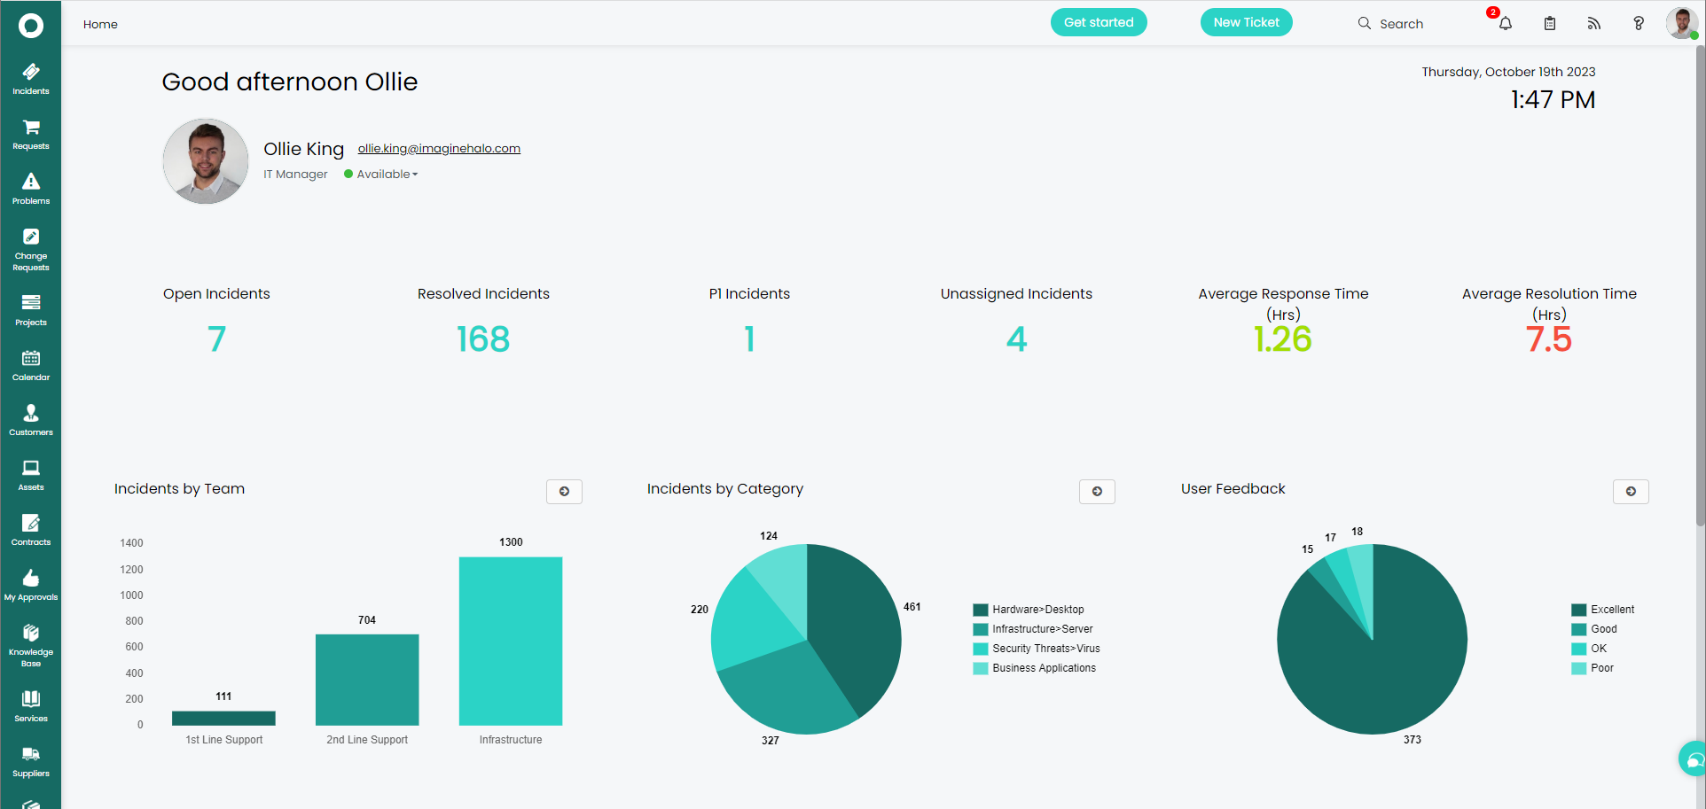
Task: View My Approvals
Action: pos(31,583)
